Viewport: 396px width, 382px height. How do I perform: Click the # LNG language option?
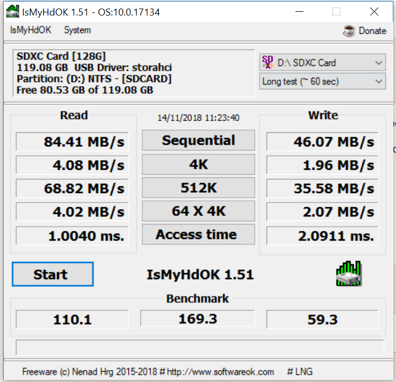[300, 372]
